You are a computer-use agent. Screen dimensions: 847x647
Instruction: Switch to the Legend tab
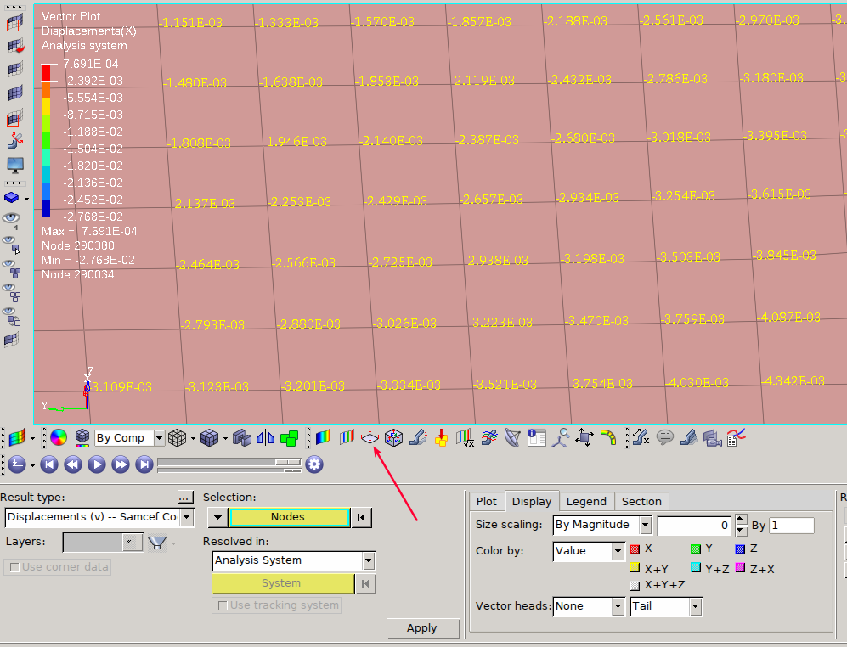(x=587, y=501)
